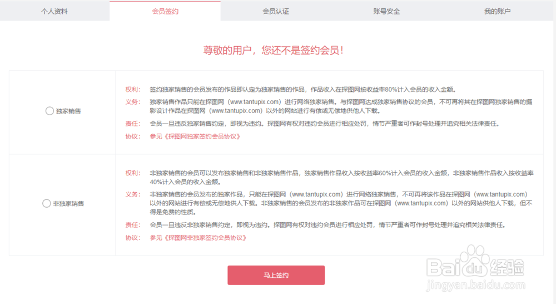Switch to the 会员签约 tab
Viewport: 556px width, 304px height.
165,11
